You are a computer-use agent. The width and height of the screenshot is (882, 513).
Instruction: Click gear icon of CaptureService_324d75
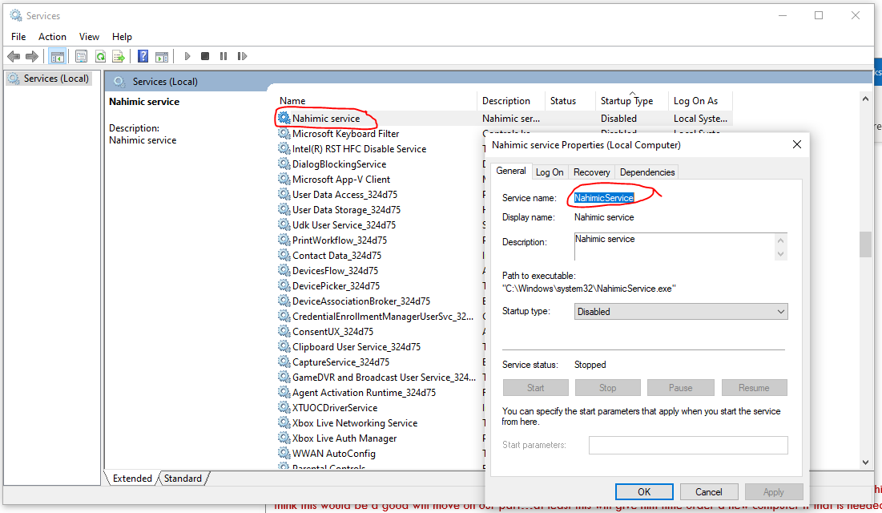pyautogui.click(x=284, y=362)
